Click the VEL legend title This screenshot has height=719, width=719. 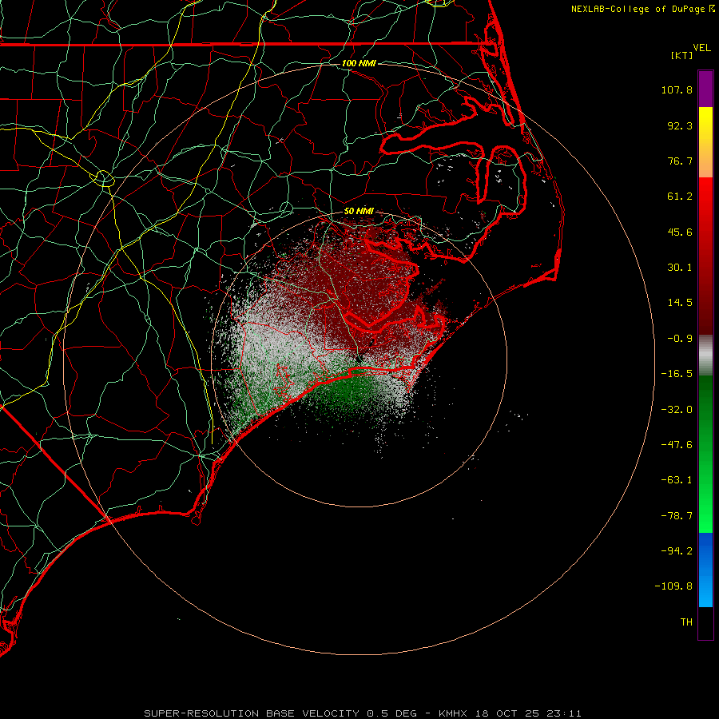coord(701,48)
